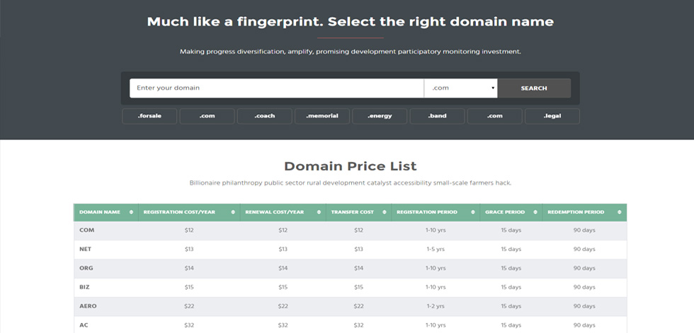The width and height of the screenshot is (694, 333).
Task: Click the Domain Name column header
Action: click(x=100, y=212)
